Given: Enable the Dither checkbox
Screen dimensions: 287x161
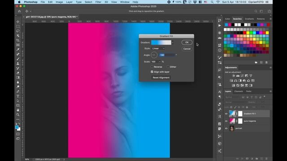Looking at the screenshot, I should (168, 67).
